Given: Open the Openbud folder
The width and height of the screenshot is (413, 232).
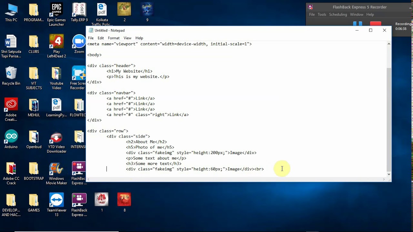Looking at the screenshot, I should tap(34, 140).
